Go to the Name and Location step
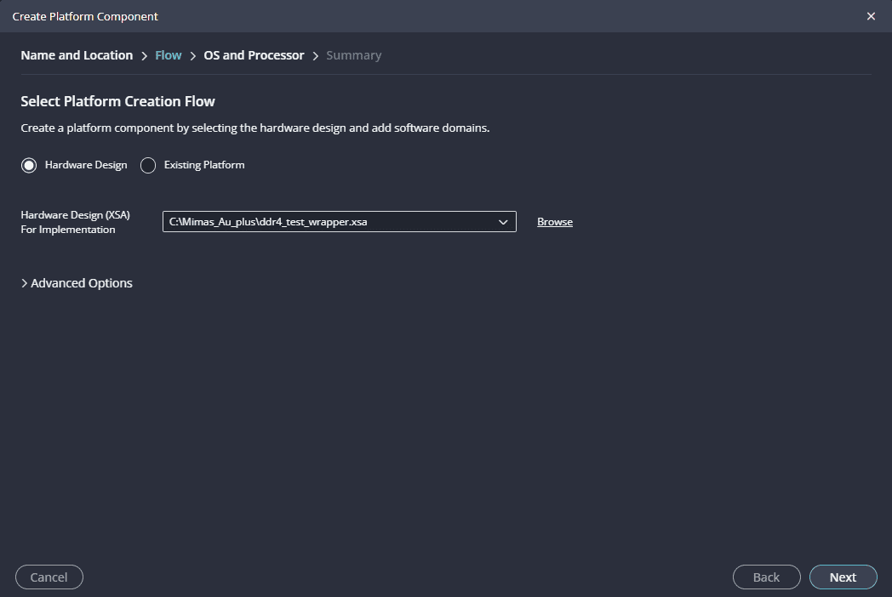892x597 pixels. tap(77, 55)
